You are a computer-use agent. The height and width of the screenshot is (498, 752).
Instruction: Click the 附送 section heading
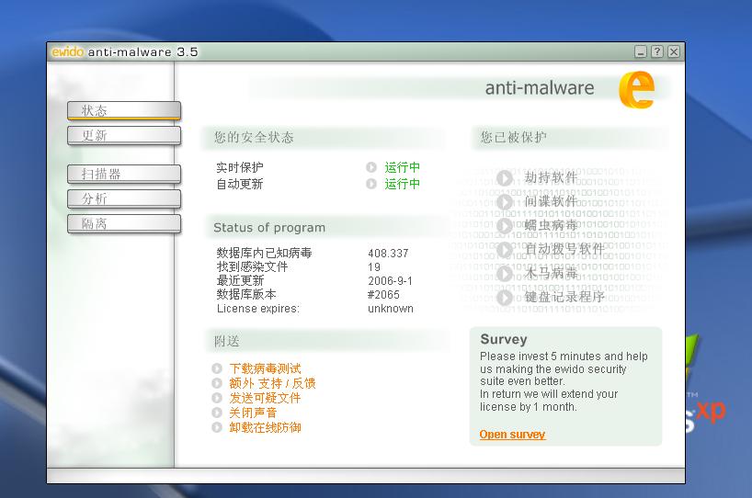pos(227,341)
